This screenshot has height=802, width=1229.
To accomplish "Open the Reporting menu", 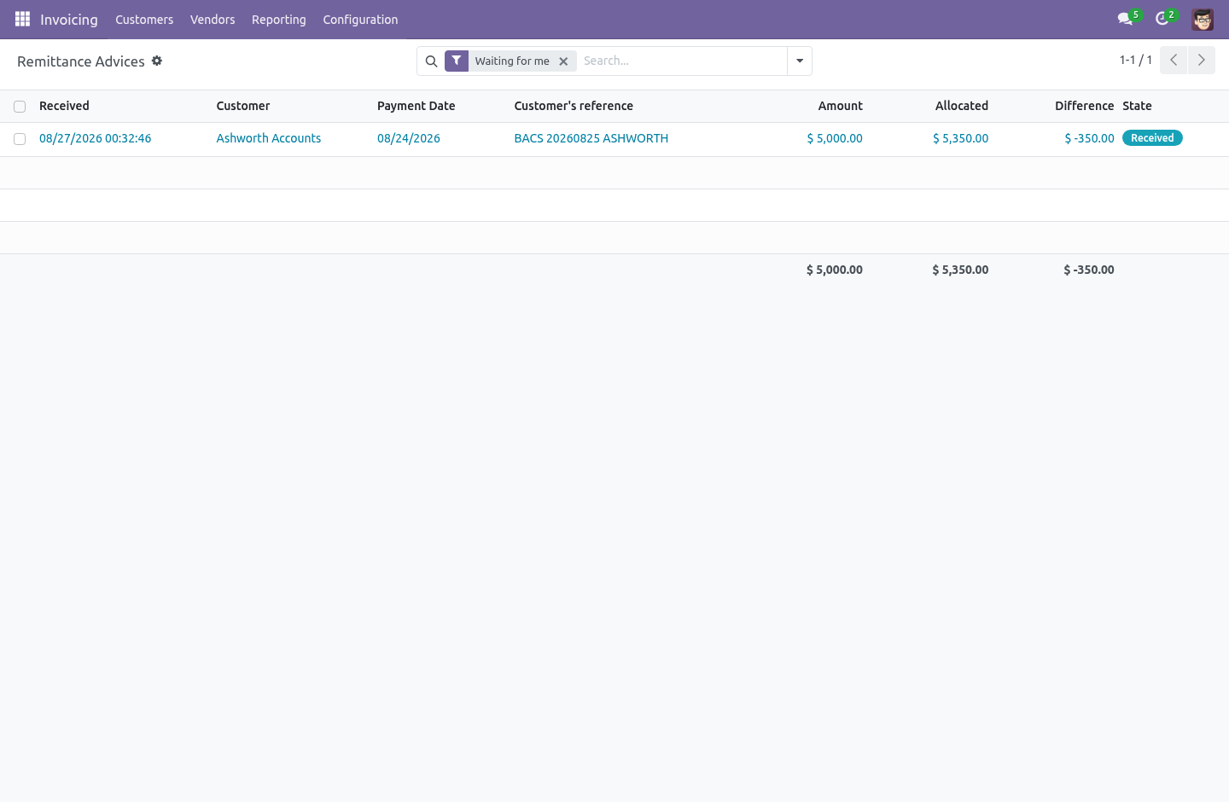I will pyautogui.click(x=279, y=20).
